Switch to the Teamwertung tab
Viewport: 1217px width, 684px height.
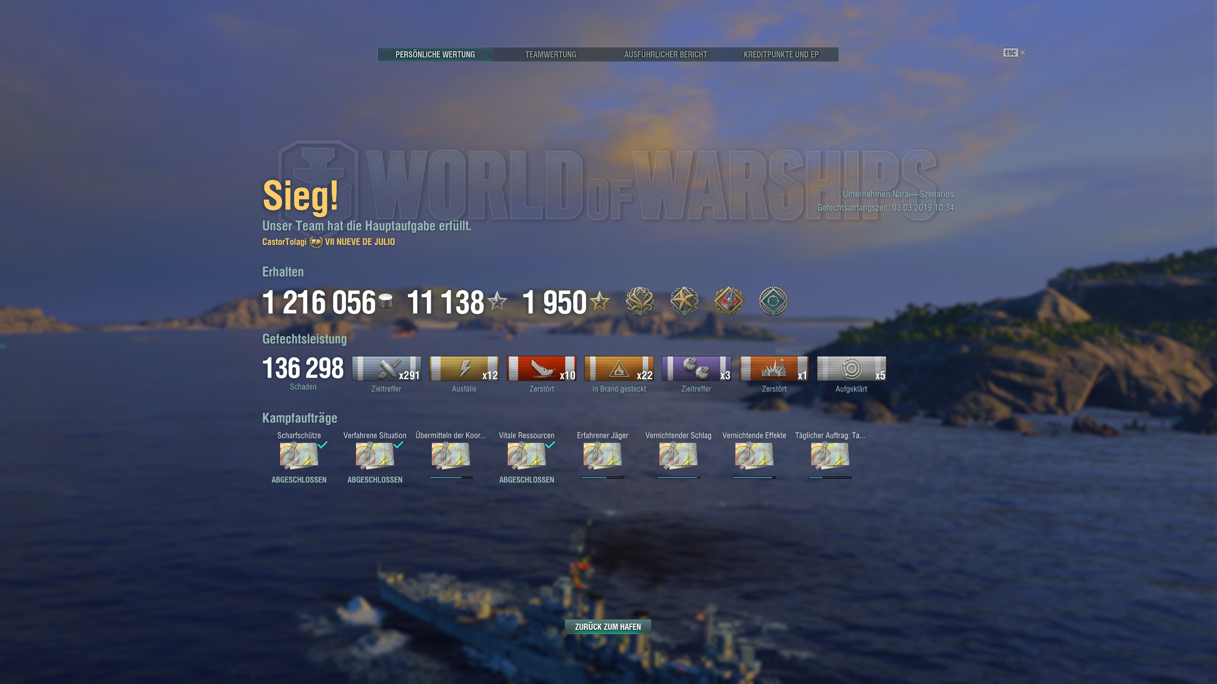click(x=551, y=55)
